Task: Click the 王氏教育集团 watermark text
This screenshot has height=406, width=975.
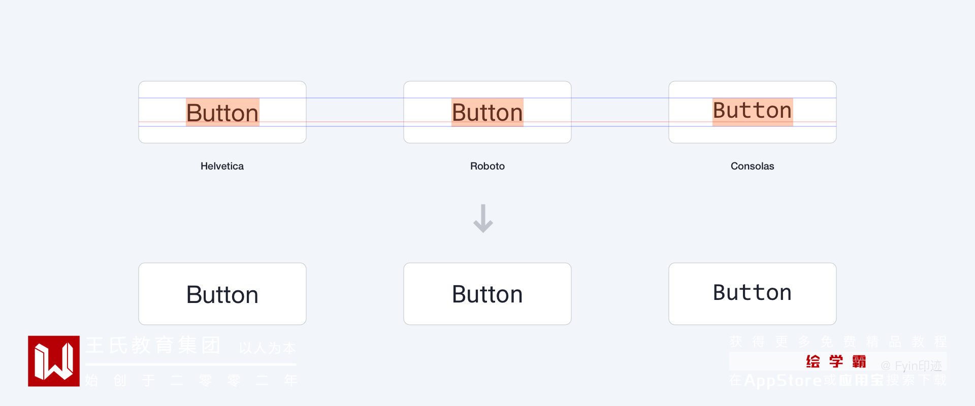Action: [152, 345]
